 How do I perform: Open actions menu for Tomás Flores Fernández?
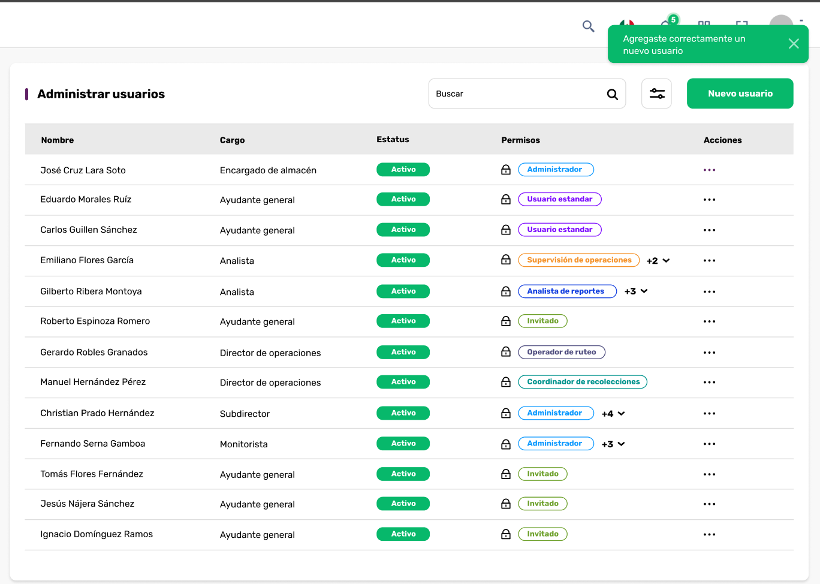tap(710, 474)
